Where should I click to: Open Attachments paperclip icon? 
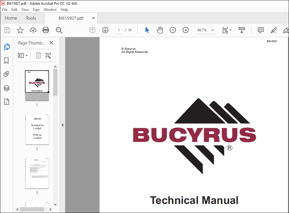tap(6, 74)
